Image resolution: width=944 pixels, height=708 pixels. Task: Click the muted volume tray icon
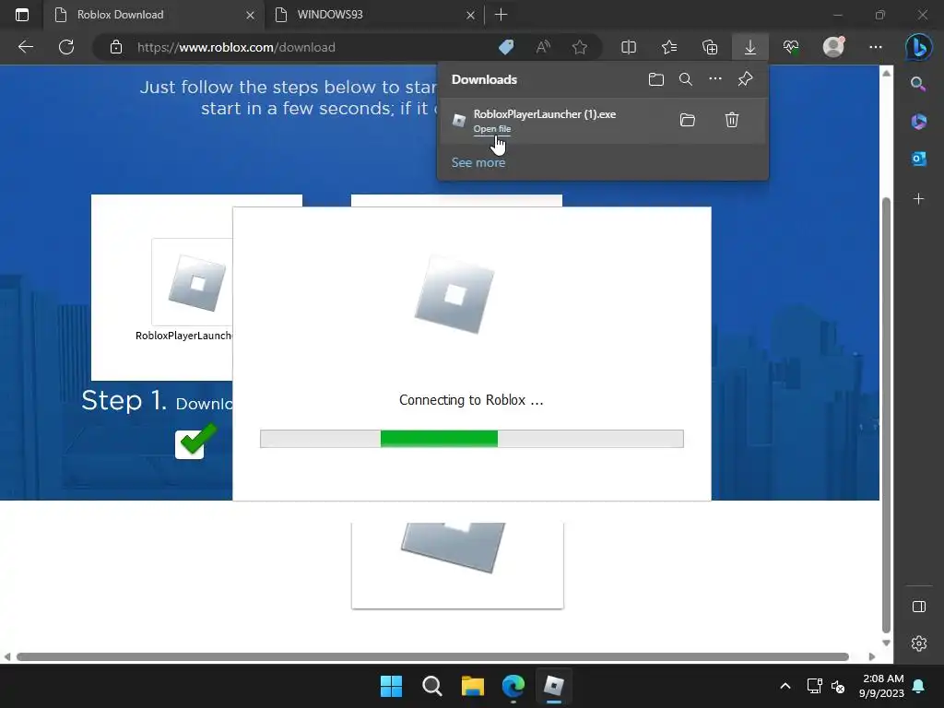837,686
